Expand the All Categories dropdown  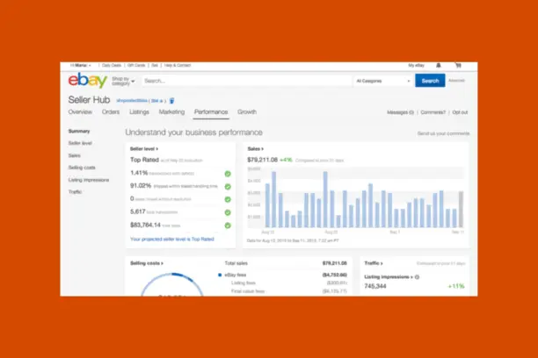click(383, 81)
